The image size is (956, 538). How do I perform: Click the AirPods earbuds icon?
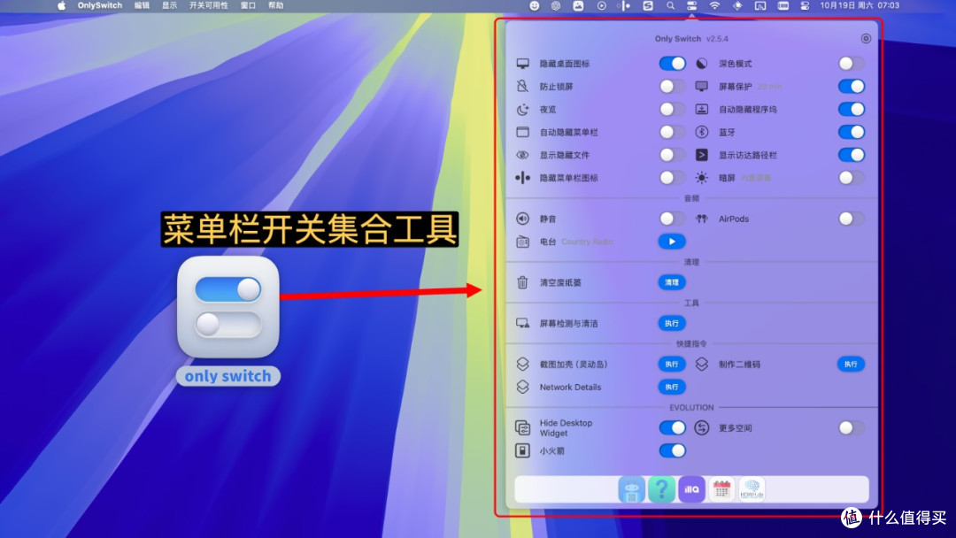coord(702,219)
